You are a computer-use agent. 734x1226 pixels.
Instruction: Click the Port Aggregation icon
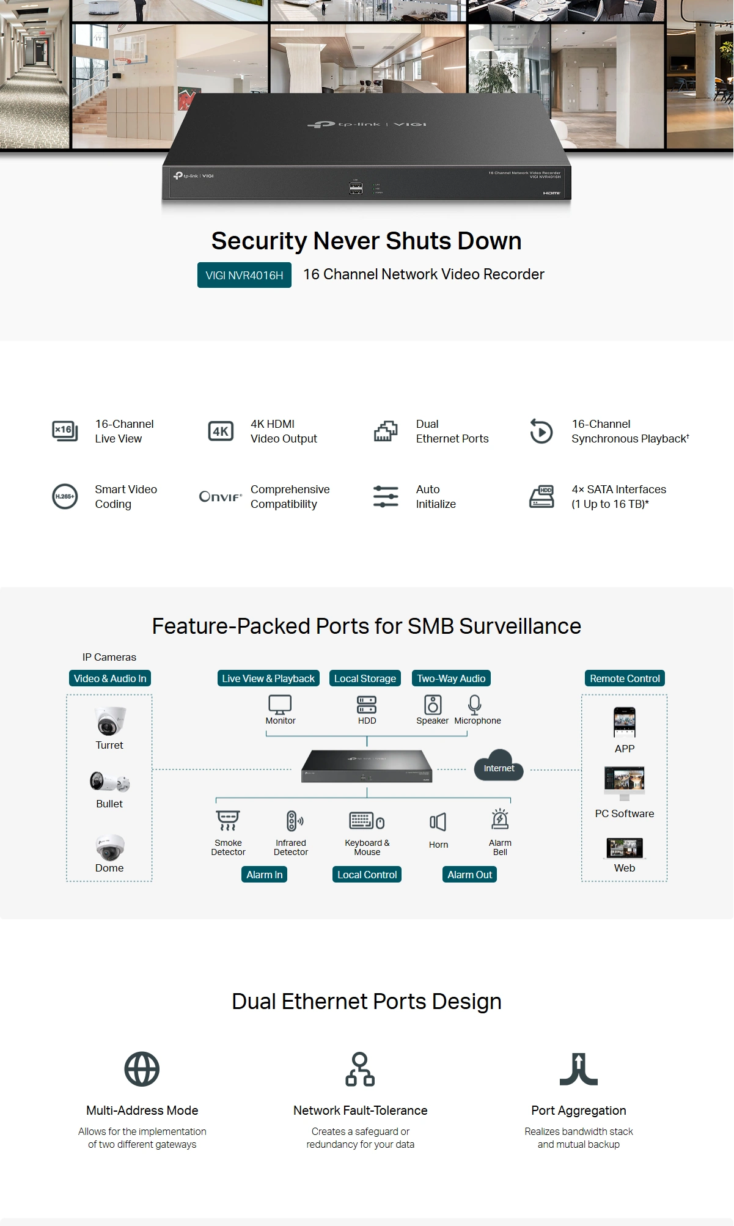point(579,1069)
